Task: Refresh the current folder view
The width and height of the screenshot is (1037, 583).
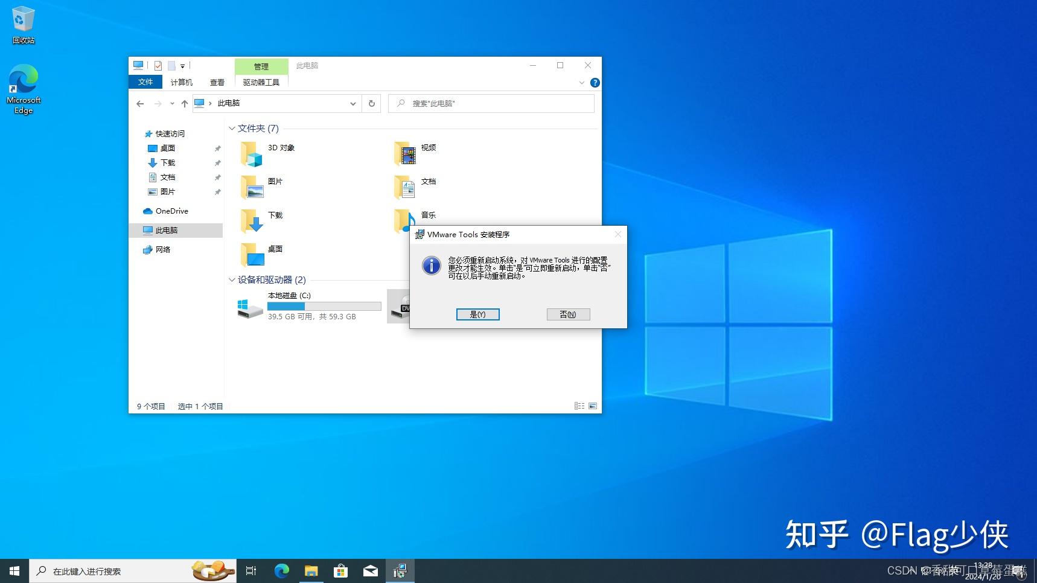Action: [x=372, y=103]
